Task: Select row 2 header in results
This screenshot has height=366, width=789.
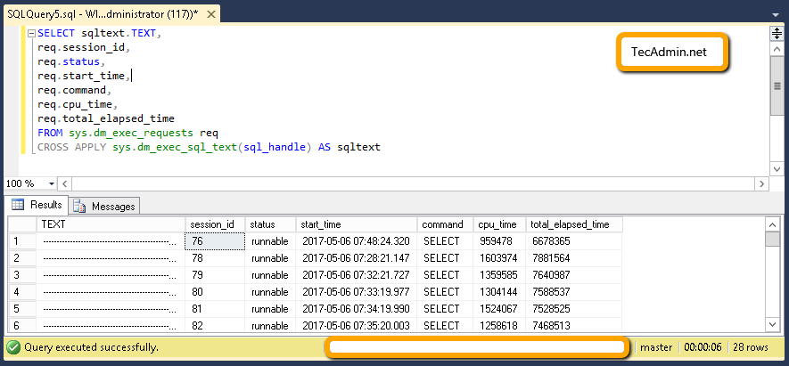Action: (x=22, y=258)
